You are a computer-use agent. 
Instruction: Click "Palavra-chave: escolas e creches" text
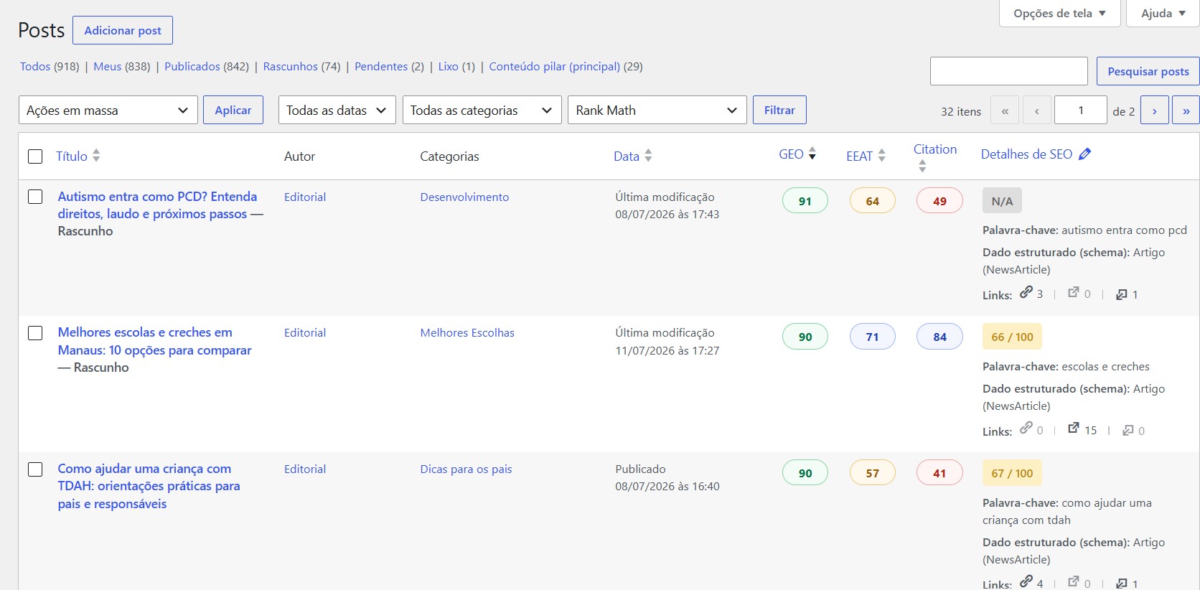tap(1066, 366)
